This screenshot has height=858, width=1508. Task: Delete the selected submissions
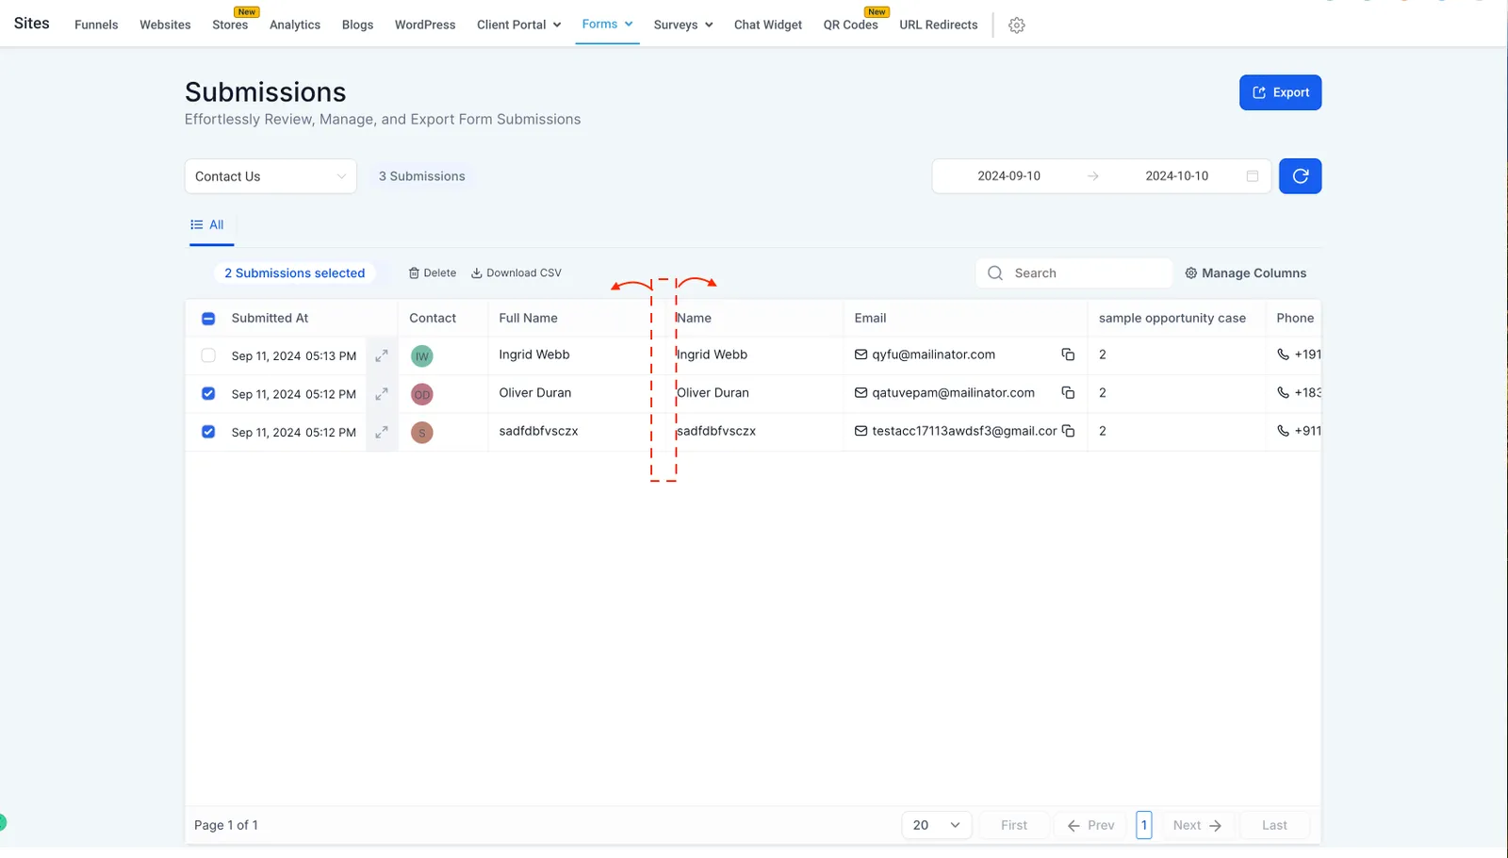[433, 273]
